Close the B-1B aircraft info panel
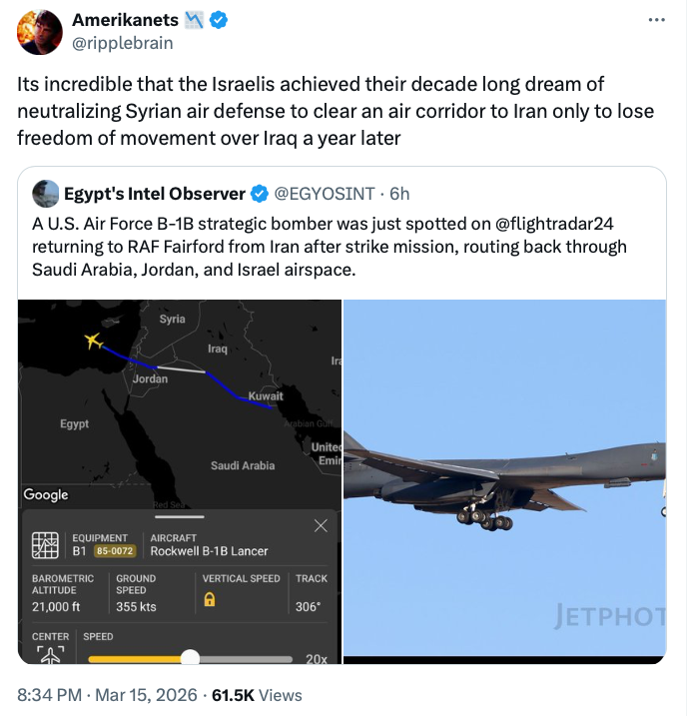 click(320, 525)
